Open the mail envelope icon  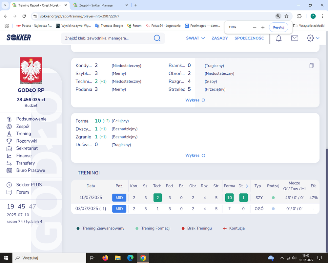295,38
